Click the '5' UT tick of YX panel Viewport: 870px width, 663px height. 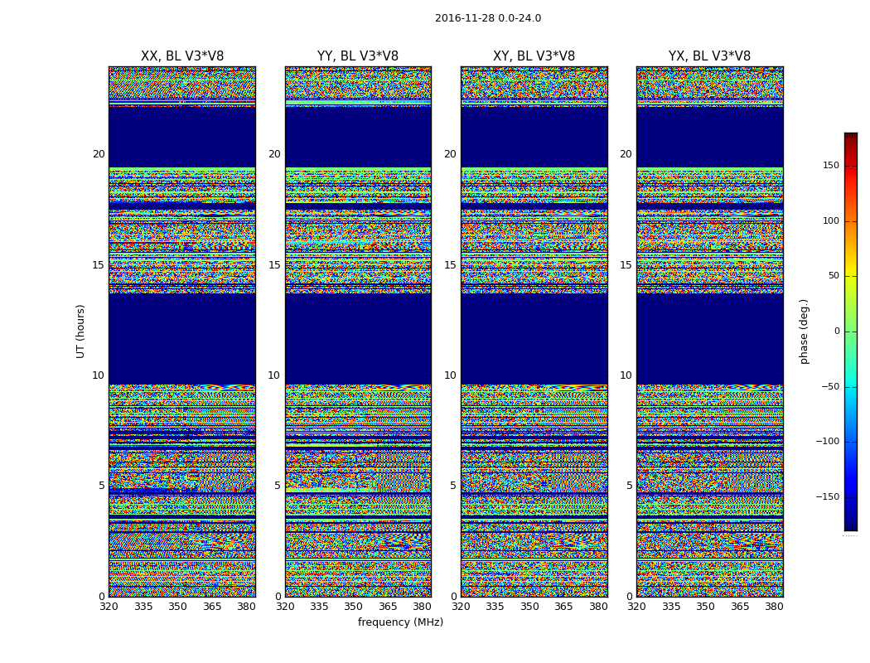coord(629,486)
